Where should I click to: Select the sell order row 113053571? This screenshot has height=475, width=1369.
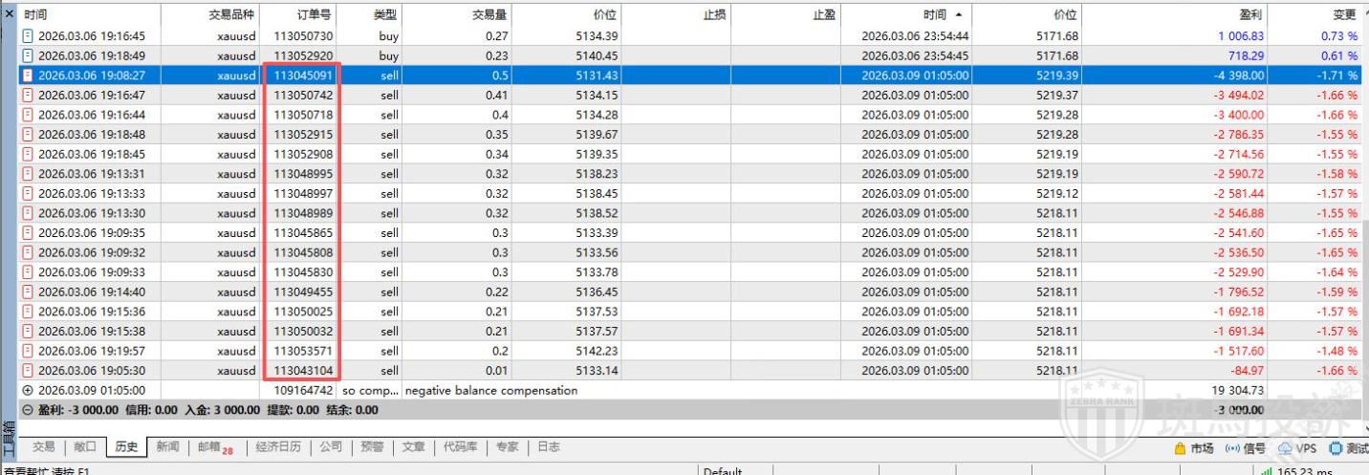coord(301,351)
